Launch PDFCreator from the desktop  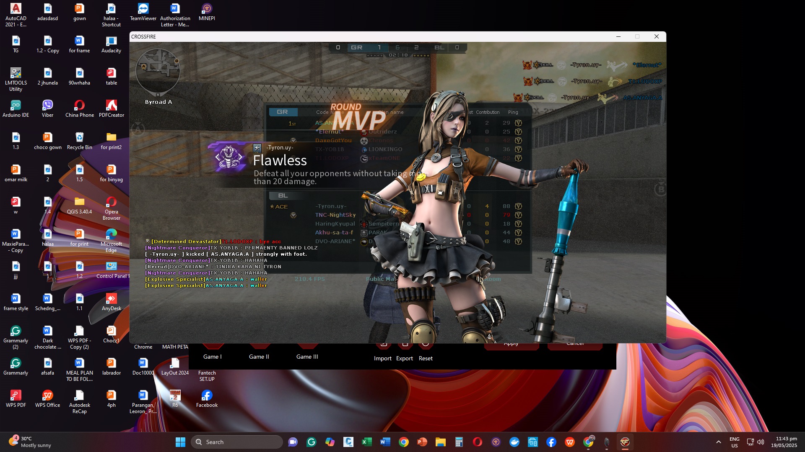click(x=111, y=108)
